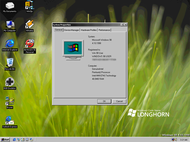
Task: Click the "4.10.1998" version text in dialog
Action: pos(96,43)
